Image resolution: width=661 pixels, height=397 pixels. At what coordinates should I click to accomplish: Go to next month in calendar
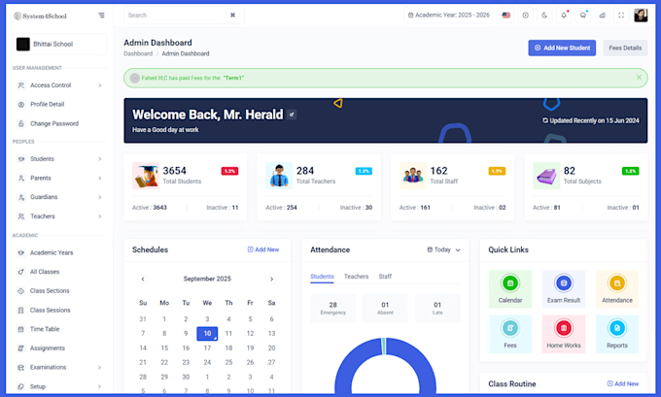point(271,280)
